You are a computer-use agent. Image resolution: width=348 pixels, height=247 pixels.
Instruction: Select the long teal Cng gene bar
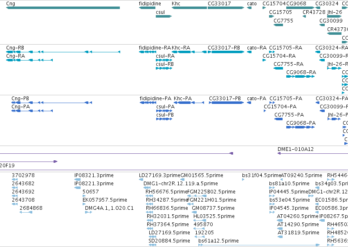pos(63,8)
